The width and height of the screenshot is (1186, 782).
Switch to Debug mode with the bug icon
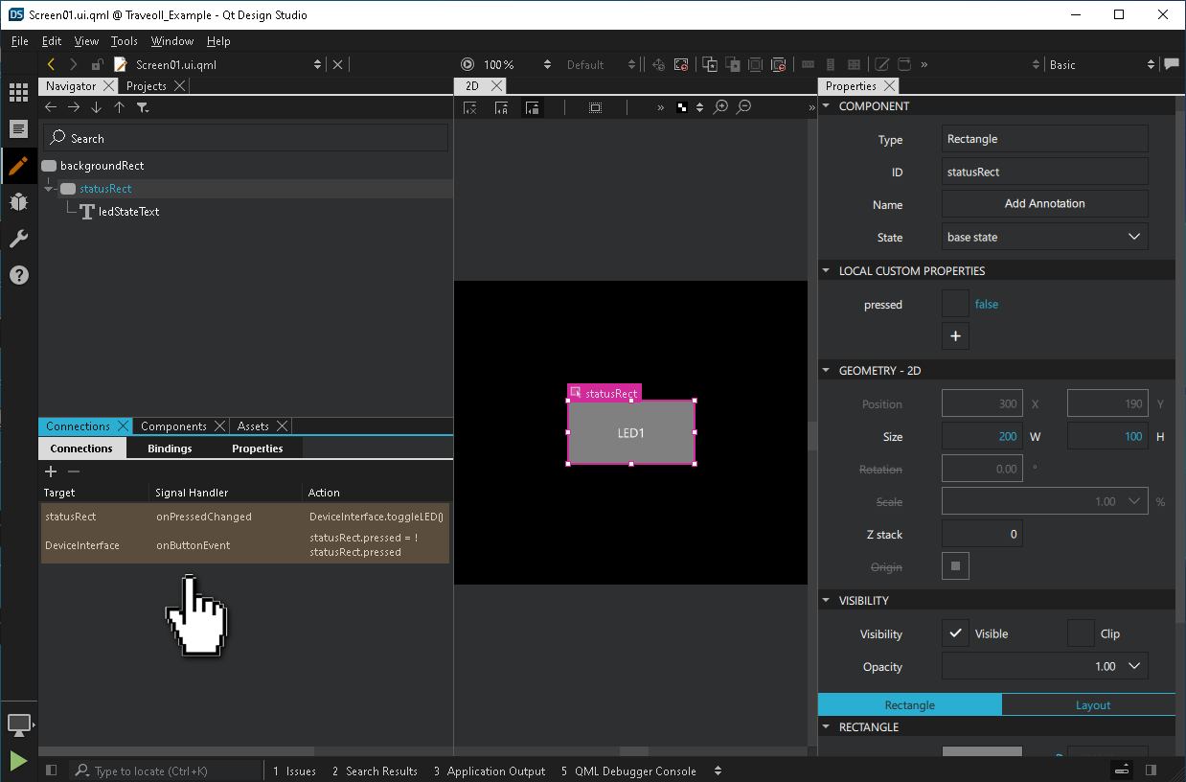[x=18, y=202]
